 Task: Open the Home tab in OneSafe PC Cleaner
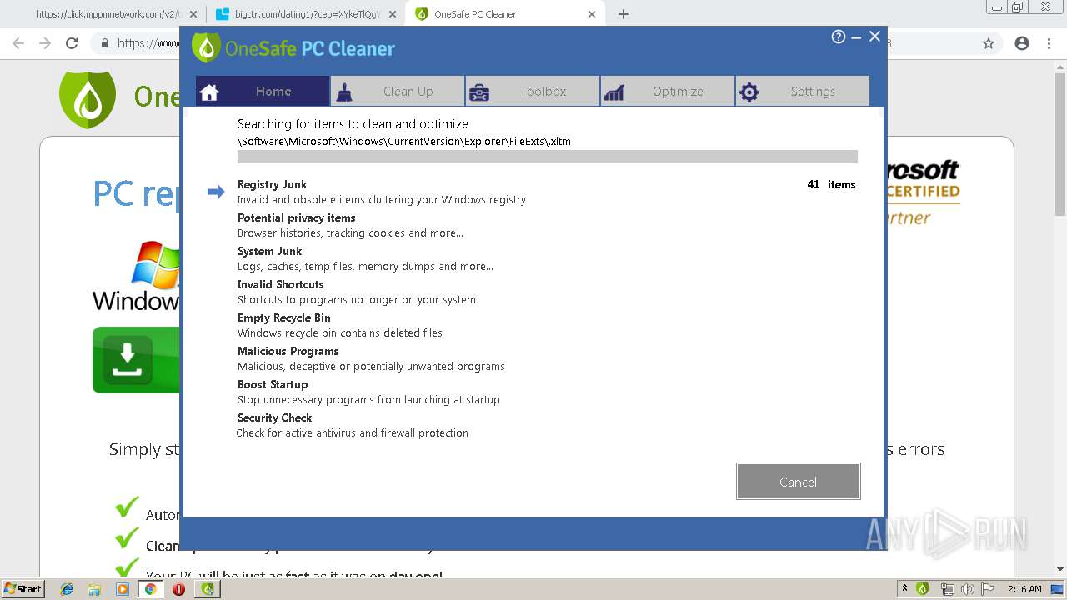263,92
